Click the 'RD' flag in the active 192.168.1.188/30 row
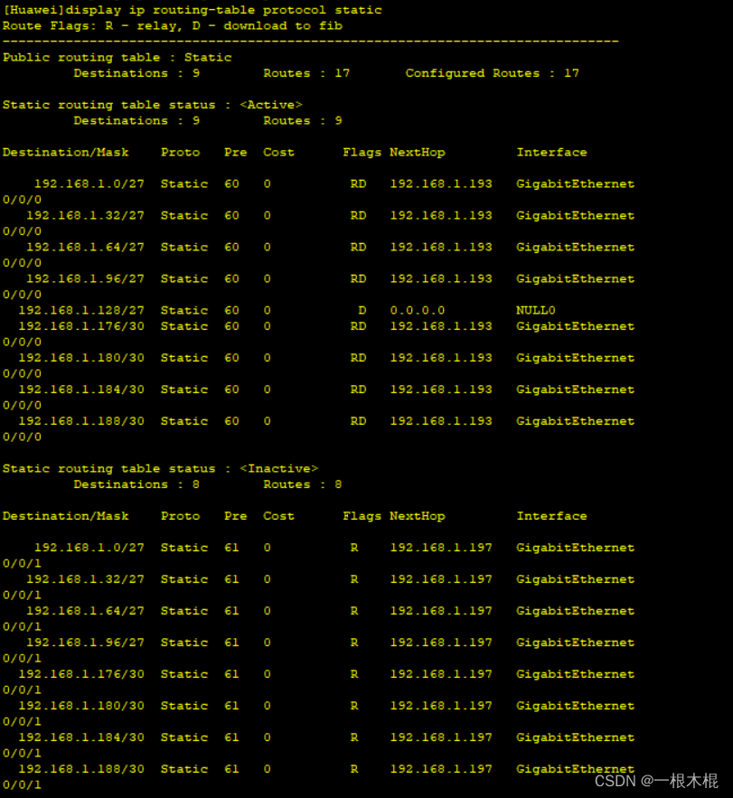 pos(358,421)
